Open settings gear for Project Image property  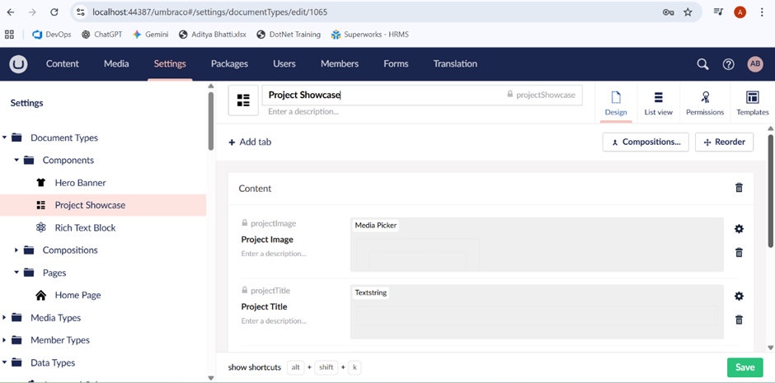[x=739, y=229]
